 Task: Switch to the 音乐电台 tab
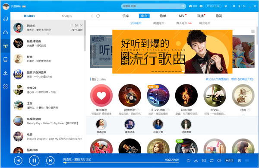coord(29,16)
